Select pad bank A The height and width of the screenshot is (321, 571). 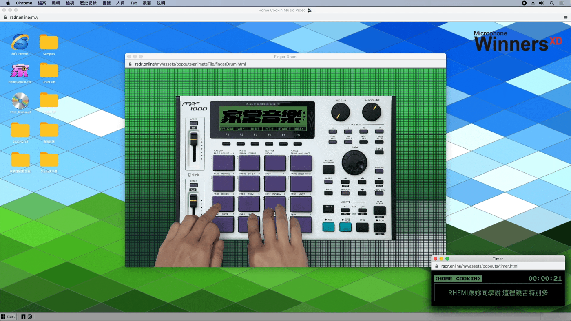(333, 132)
